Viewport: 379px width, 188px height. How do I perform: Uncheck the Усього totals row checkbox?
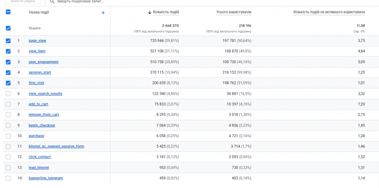[x=8, y=28]
